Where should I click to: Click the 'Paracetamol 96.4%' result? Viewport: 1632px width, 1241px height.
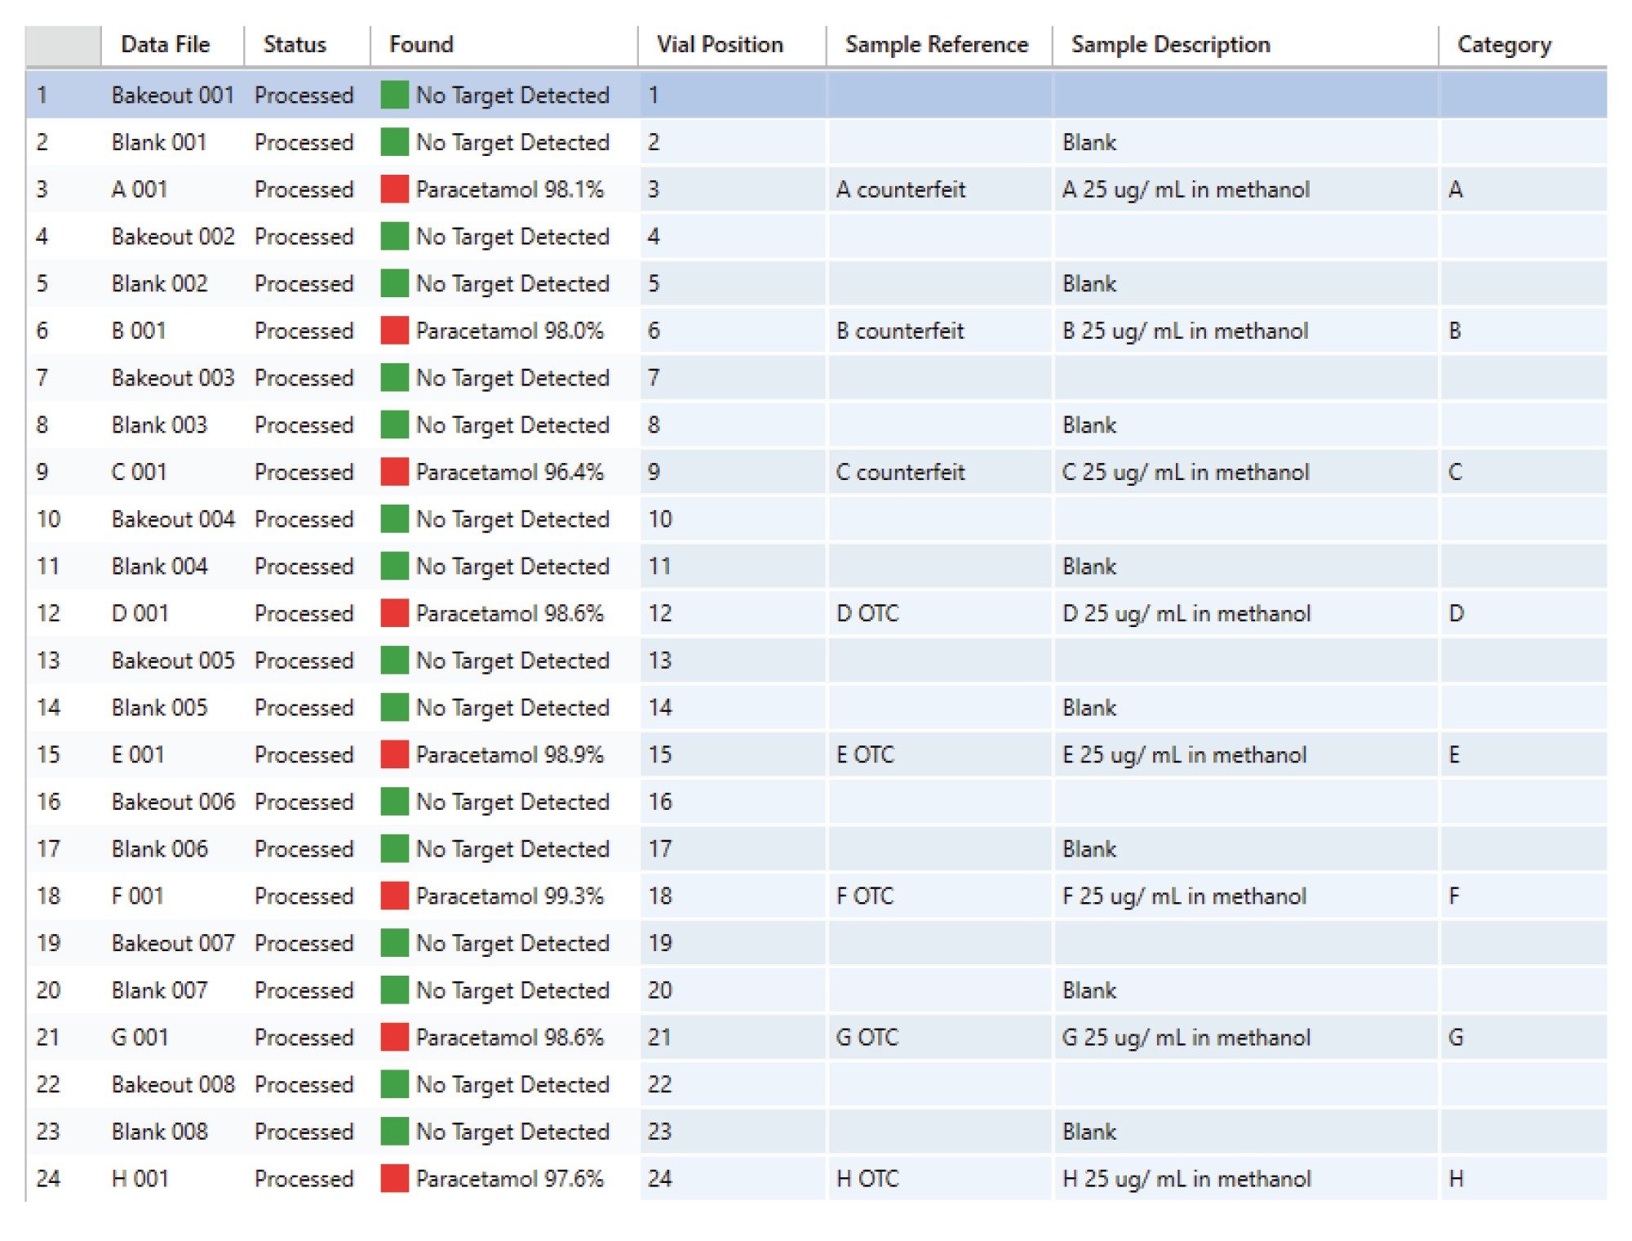(x=510, y=472)
